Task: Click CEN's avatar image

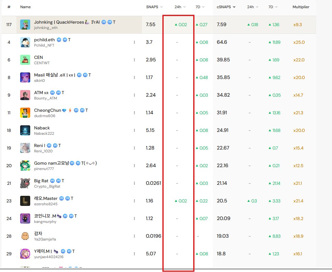Action: click(x=25, y=60)
